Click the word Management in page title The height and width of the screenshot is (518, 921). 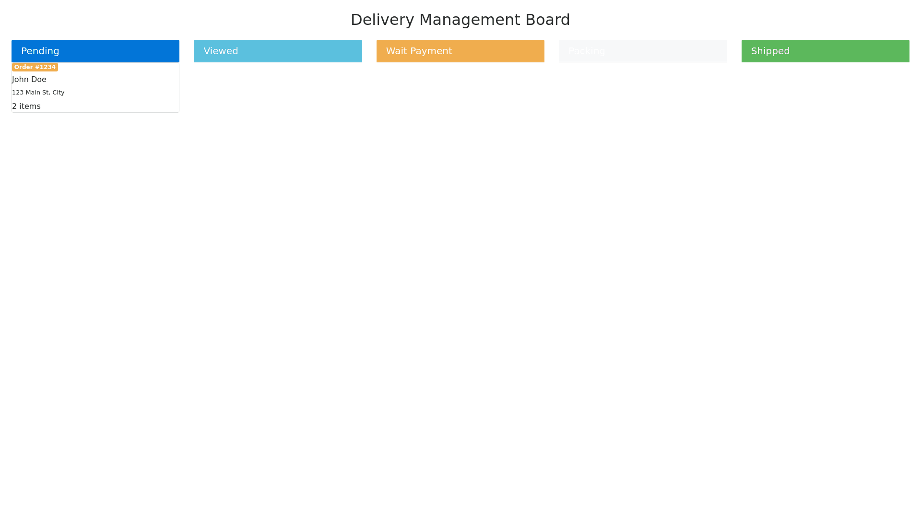469,20
